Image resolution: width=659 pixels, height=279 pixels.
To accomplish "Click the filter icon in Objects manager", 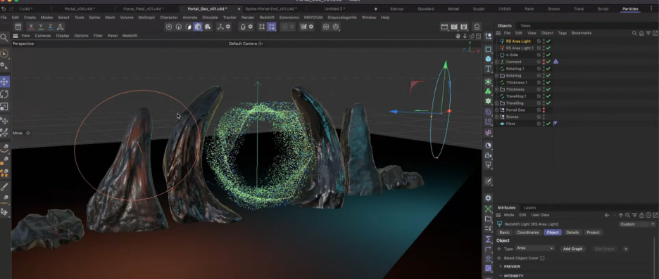I will [x=648, y=33].
